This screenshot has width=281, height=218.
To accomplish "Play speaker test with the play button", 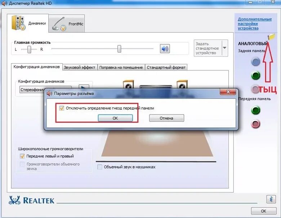I will pyautogui.click(x=84, y=87).
